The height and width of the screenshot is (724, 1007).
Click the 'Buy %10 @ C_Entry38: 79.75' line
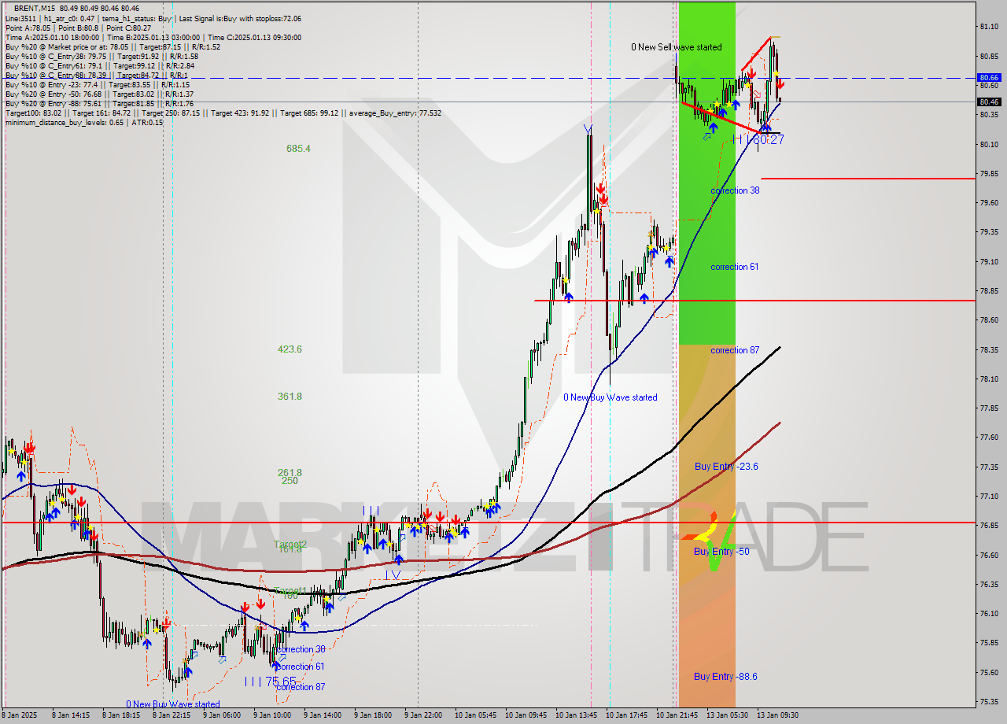point(101,56)
